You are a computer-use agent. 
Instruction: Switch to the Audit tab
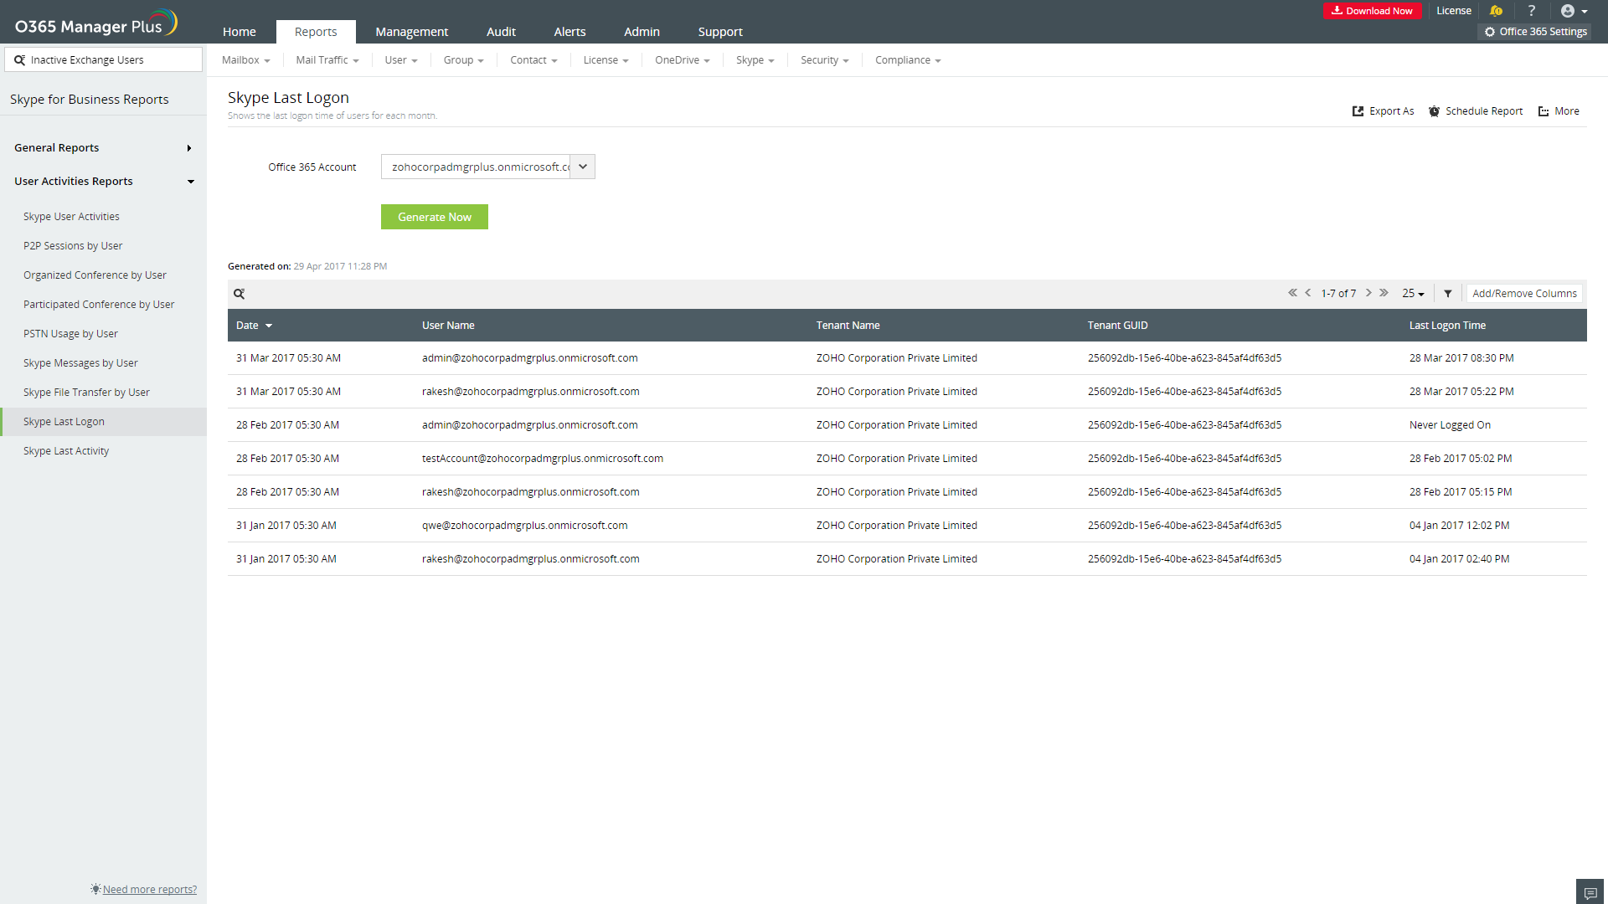tap(501, 32)
